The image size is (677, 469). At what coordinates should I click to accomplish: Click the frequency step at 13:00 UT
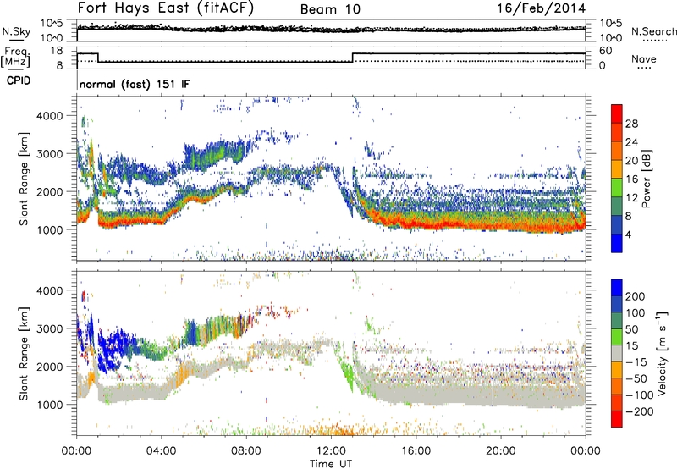click(x=353, y=58)
